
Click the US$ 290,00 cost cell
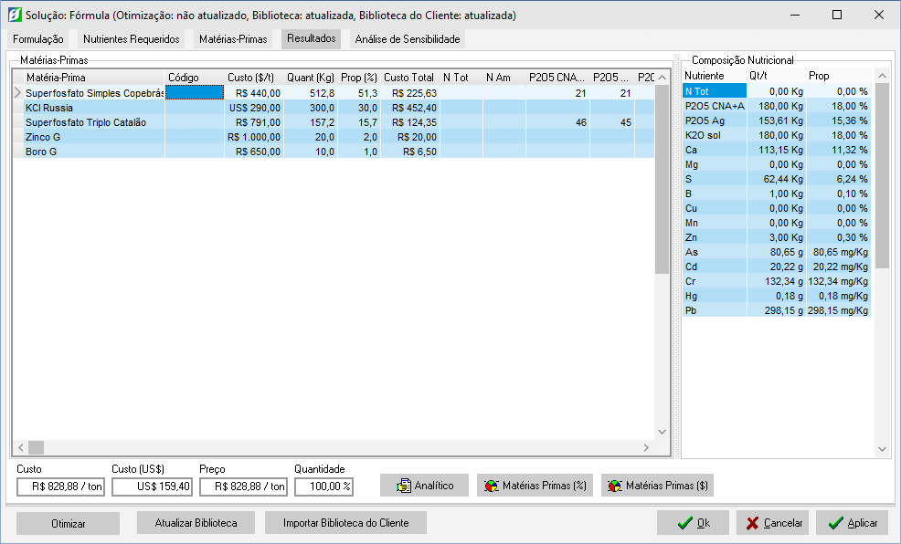(253, 108)
